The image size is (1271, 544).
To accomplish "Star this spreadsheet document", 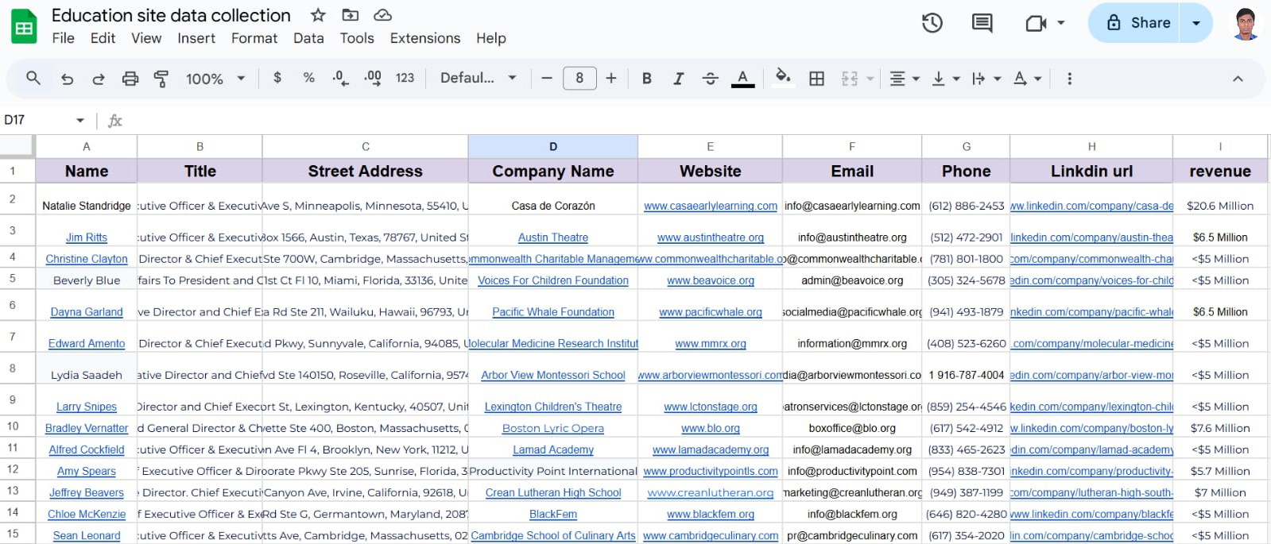I will pos(318,15).
